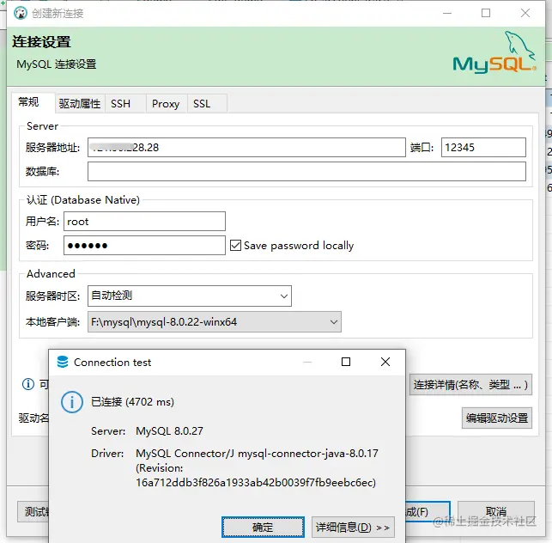Minimize the 创建新连接 window
The height and width of the screenshot is (543, 552).
point(447,13)
